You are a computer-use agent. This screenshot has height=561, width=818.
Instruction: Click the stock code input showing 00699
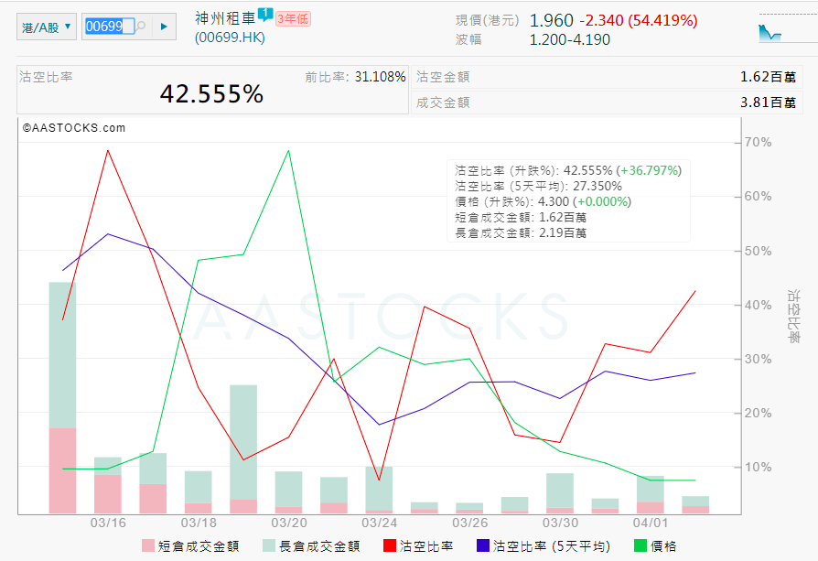(x=109, y=27)
